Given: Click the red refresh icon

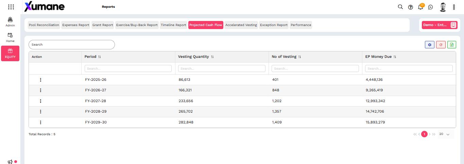Looking at the screenshot, I should pos(441,45).
